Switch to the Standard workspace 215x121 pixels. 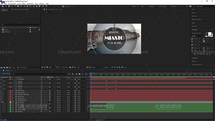pos(151,6)
